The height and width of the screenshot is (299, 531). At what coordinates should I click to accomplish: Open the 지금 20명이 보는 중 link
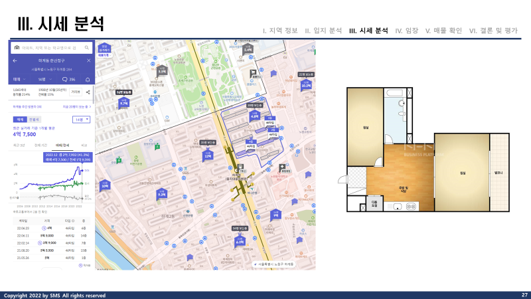coord(77,107)
